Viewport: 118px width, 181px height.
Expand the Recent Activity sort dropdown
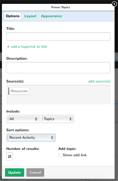click(x=31, y=138)
